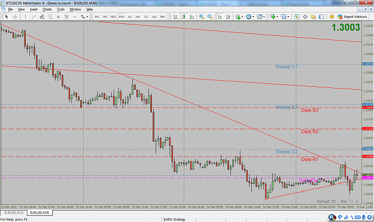
Task: Switch to line chart display
Action: tap(192, 17)
